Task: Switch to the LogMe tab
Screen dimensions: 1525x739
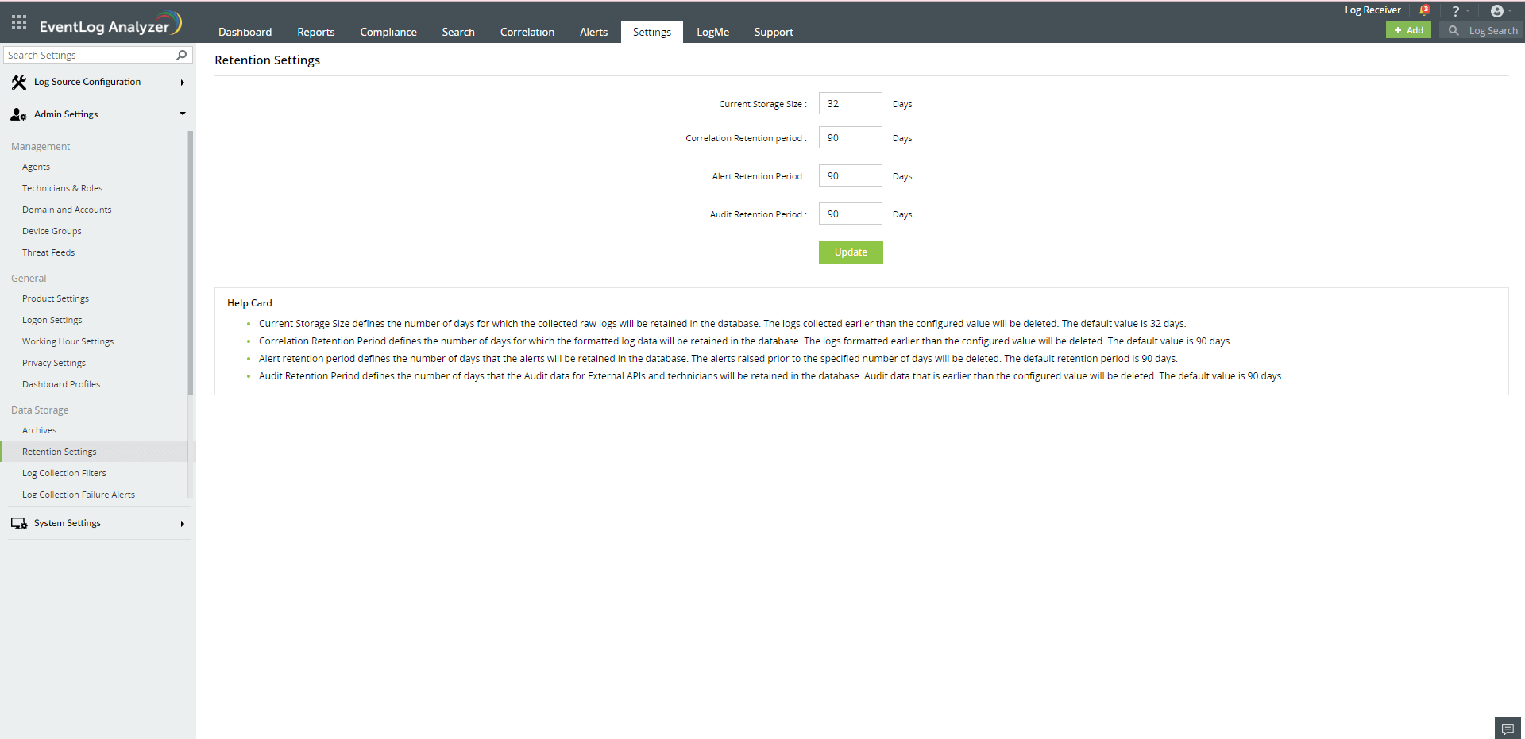Action: [x=712, y=32]
